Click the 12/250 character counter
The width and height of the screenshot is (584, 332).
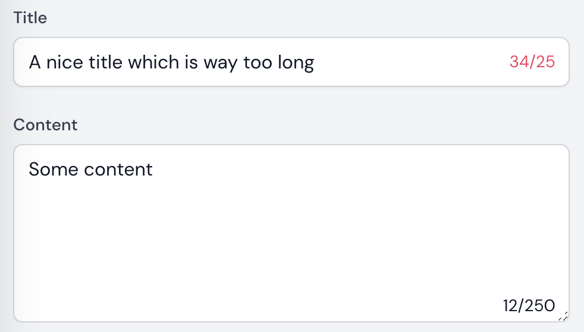coord(529,306)
